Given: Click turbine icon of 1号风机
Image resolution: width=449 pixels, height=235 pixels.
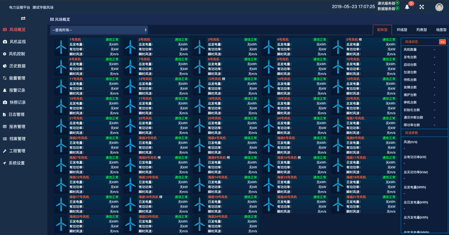Looking at the screenshot, I should pos(61,47).
